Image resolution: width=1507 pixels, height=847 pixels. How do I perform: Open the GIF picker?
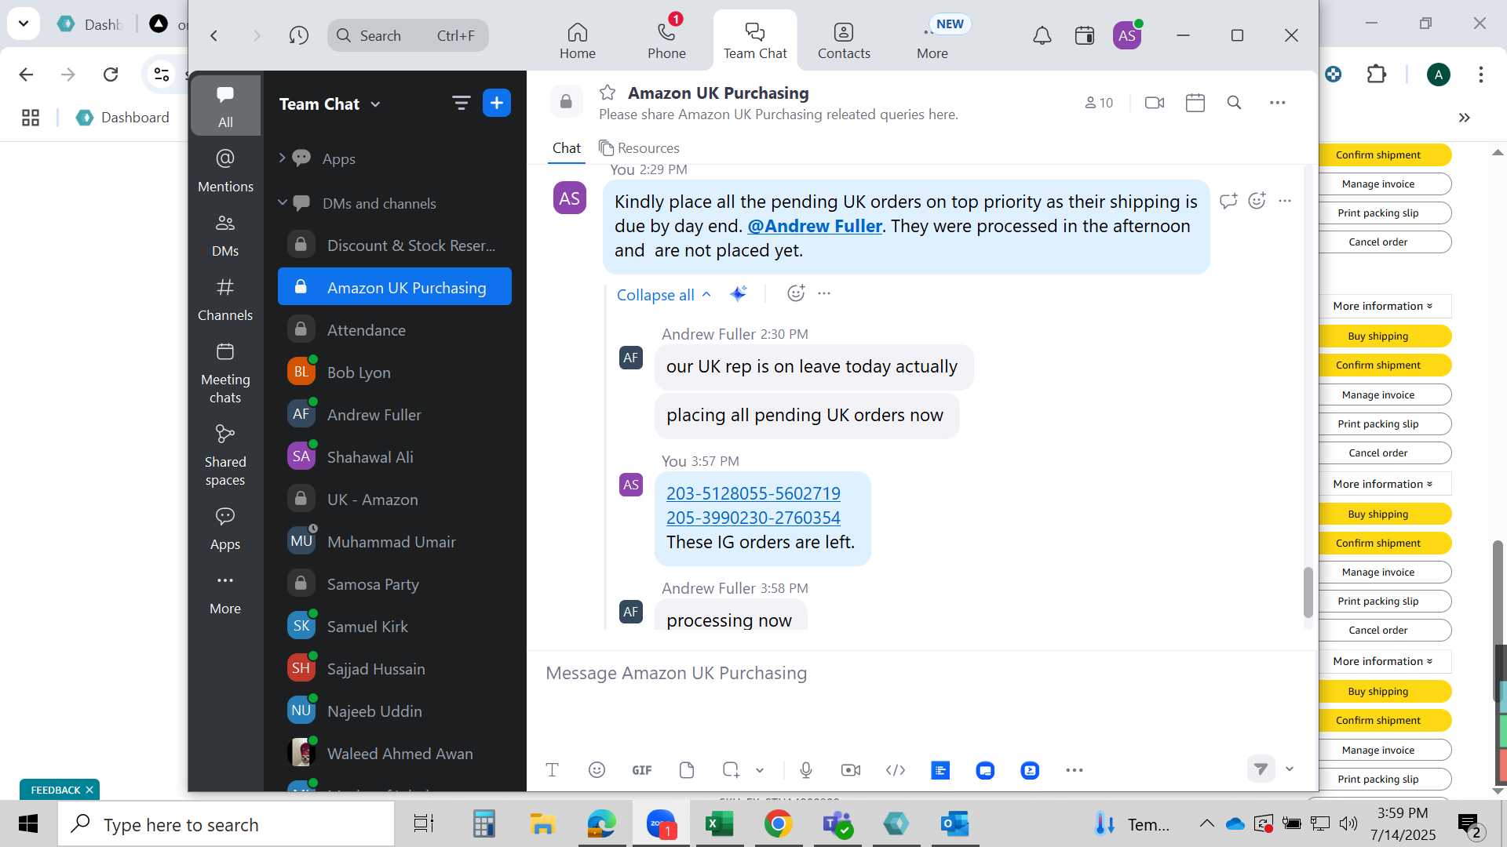(x=642, y=770)
